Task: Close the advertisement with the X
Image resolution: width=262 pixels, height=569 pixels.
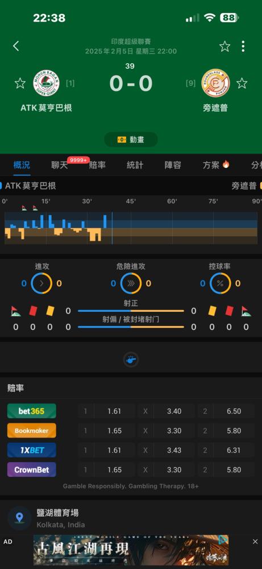Action: [x=255, y=542]
